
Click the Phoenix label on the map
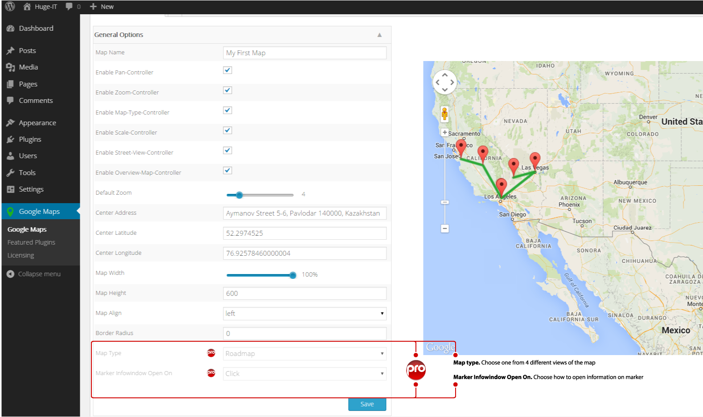click(569, 205)
